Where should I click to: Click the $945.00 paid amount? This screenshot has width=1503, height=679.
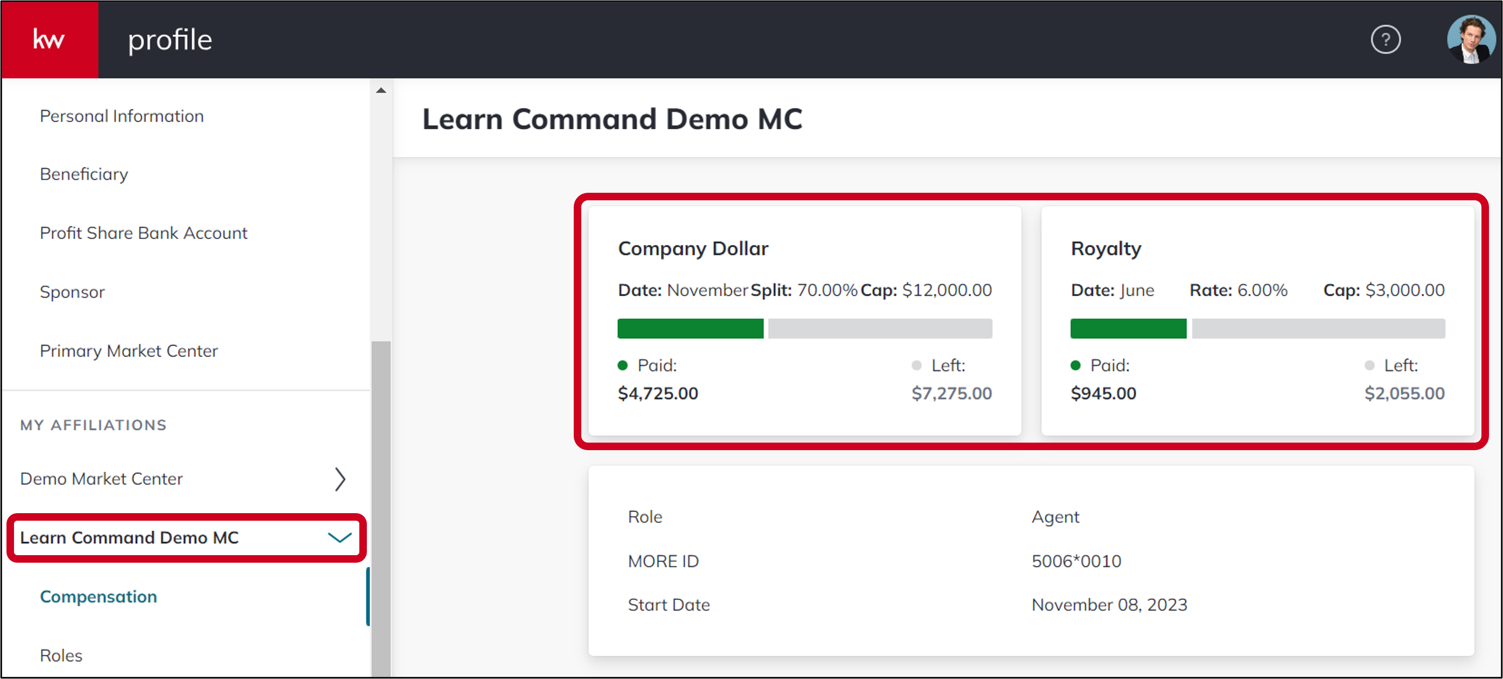click(1103, 393)
